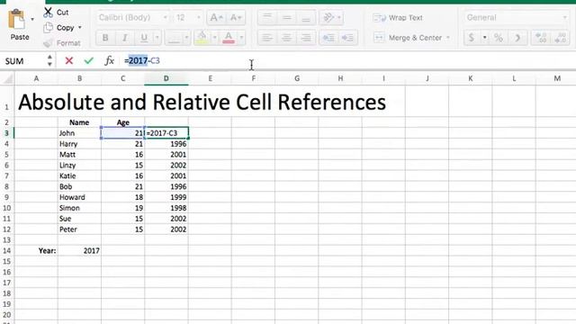Align text left
The height and width of the screenshot is (324, 576).
267,38
